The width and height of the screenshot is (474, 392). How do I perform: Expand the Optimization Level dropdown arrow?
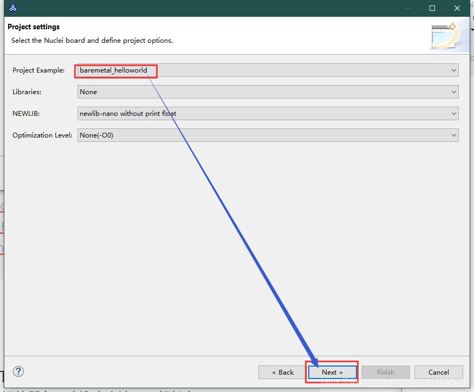click(x=453, y=135)
